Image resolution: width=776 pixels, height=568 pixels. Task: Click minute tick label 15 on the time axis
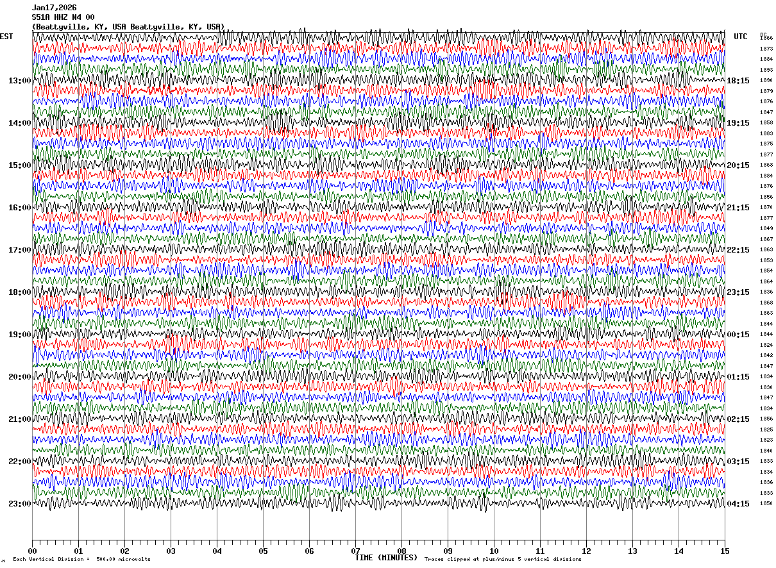[x=725, y=551]
